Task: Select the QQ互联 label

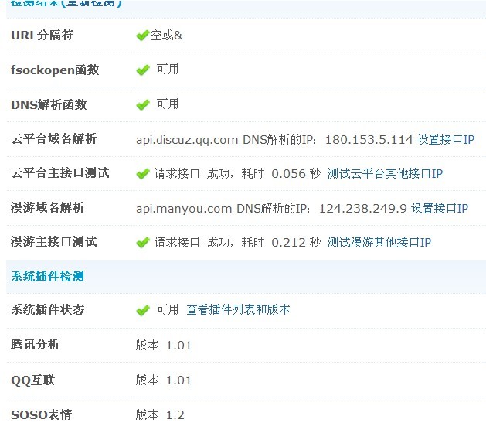Action: (x=33, y=380)
